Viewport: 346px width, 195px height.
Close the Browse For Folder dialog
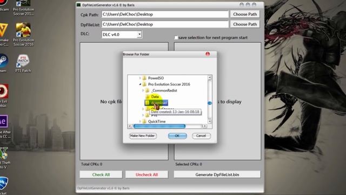208,54
